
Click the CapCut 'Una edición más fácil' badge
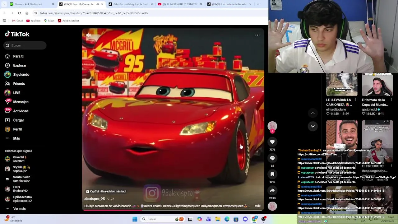(106, 191)
